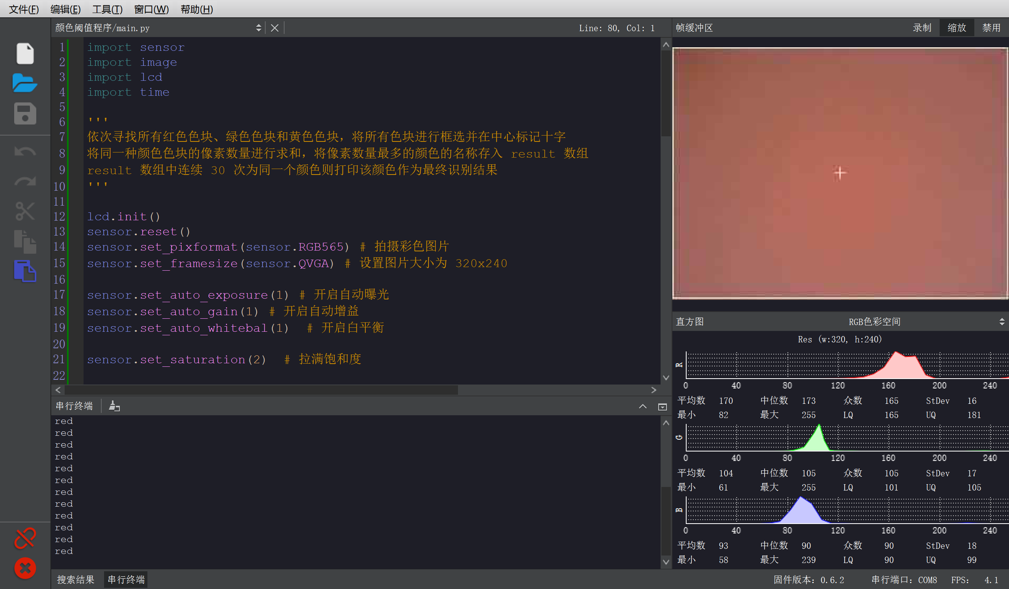Screen dimensions: 1009x589
Task: Click the editor vertical scrollbar down arrow
Action: 665,377
